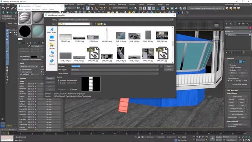The image size is (252, 142).
Task: Open the Modify command panel tab
Action: 231,24
